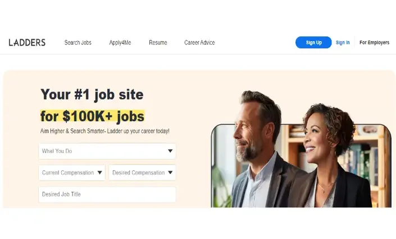The image size is (396, 239).
Task: Expand the What You Do dropdown
Action: pos(107,151)
